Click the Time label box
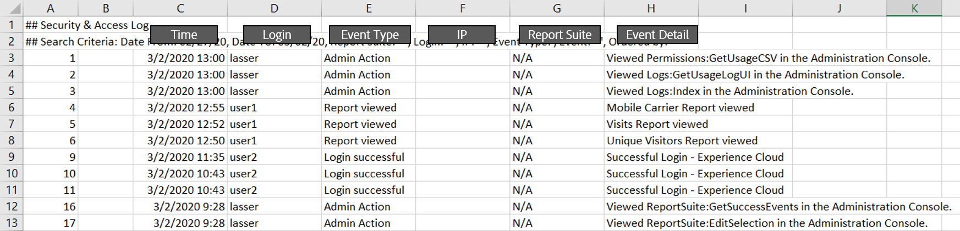 click(x=184, y=35)
